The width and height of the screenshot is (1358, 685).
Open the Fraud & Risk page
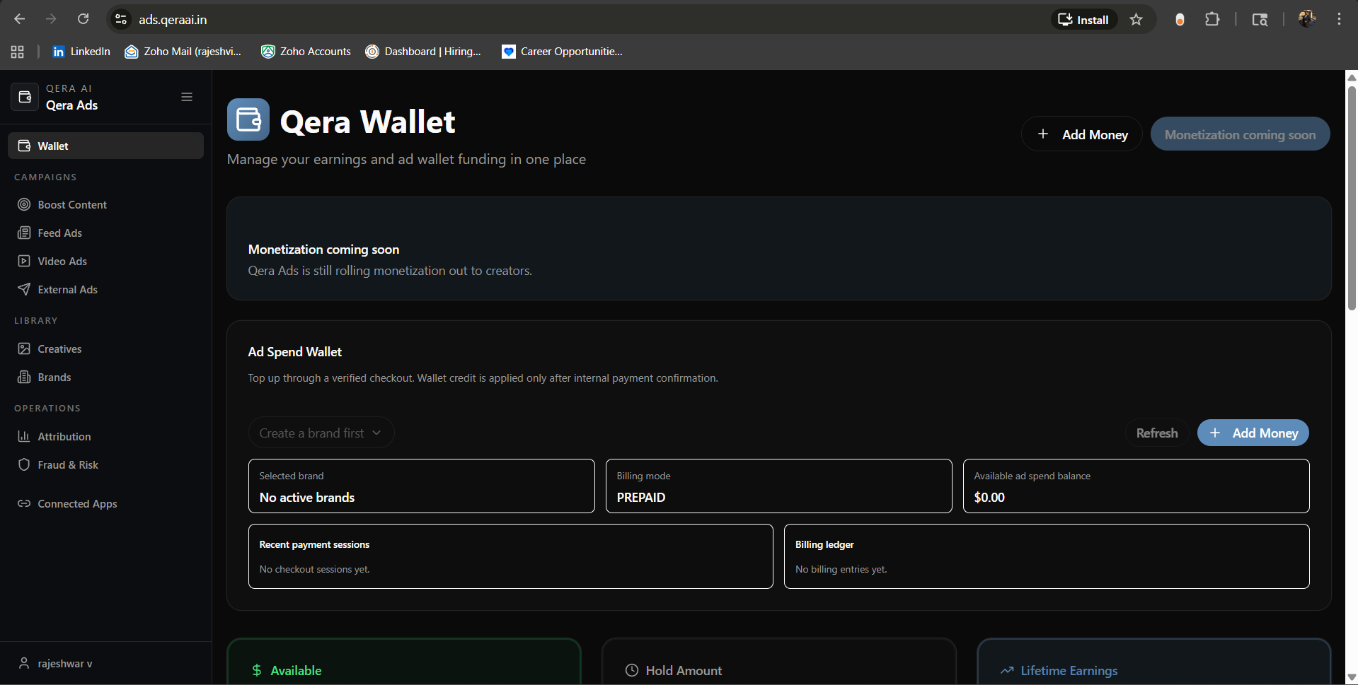[x=105, y=464]
